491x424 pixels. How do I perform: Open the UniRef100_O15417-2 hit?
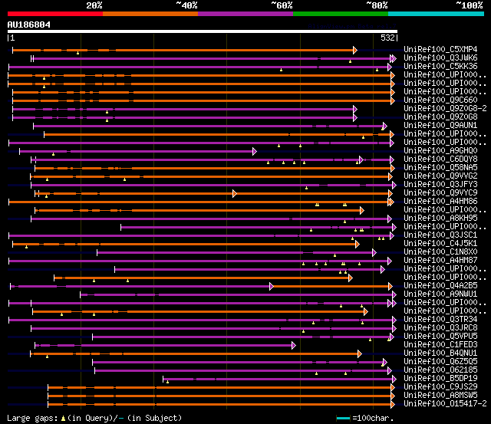445,404
